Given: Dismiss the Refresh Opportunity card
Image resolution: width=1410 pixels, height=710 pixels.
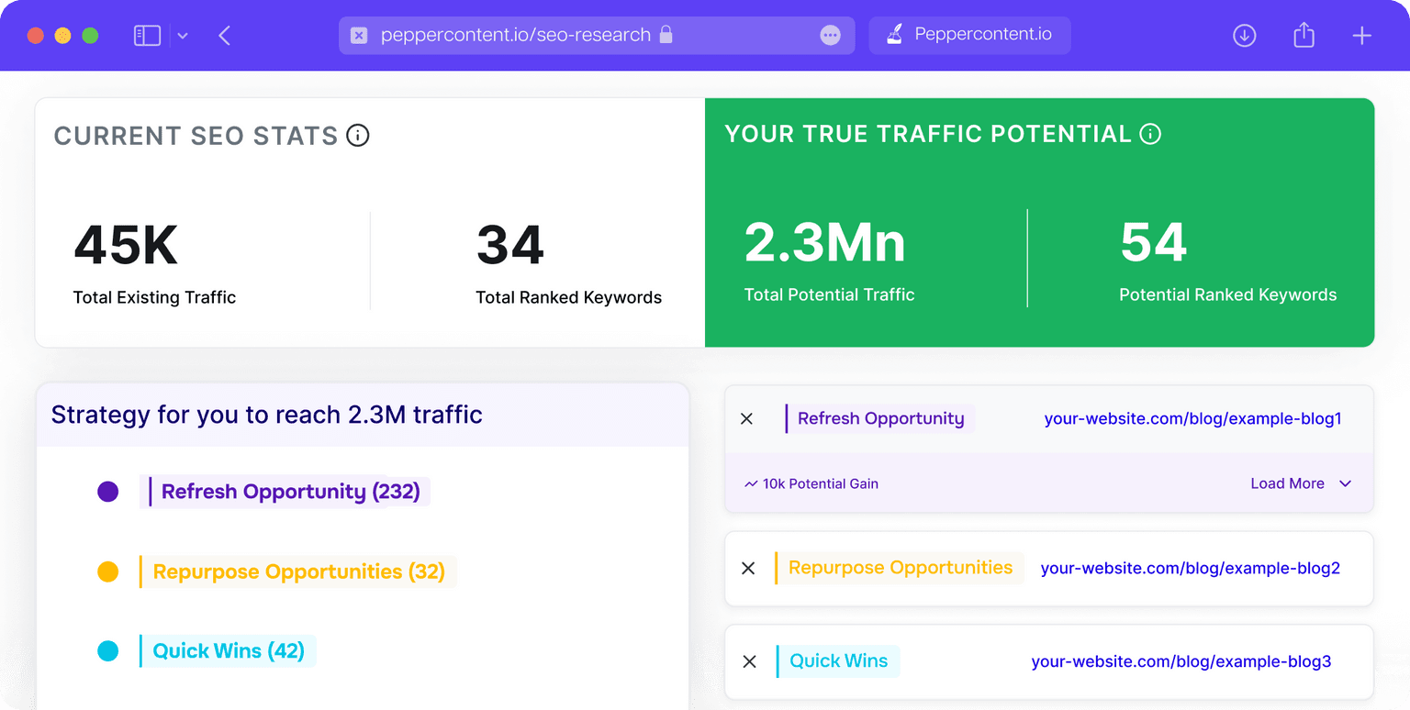Looking at the screenshot, I should [x=746, y=418].
